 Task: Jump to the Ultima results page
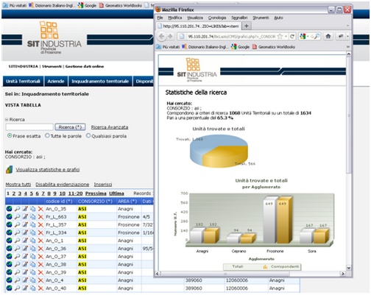(x=116, y=193)
